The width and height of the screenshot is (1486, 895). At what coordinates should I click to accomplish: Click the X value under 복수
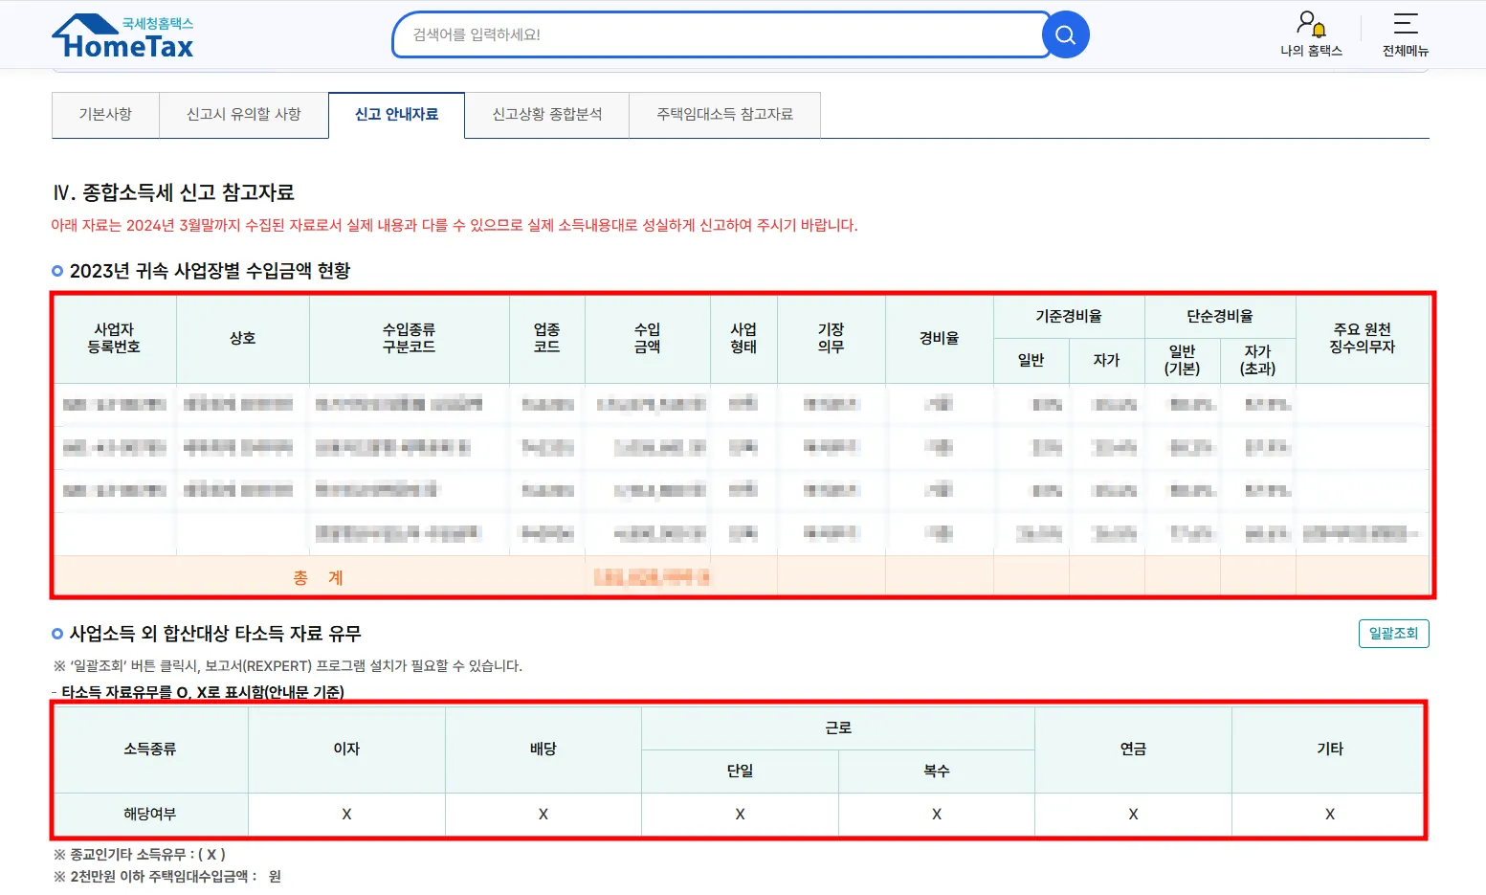tap(937, 815)
